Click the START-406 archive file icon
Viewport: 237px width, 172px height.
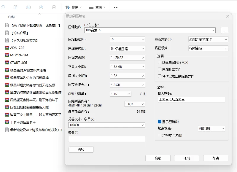pyautogui.click(x=7, y=63)
